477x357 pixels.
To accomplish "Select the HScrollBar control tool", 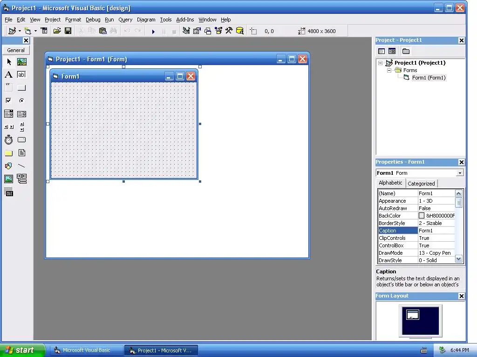I will point(9,127).
